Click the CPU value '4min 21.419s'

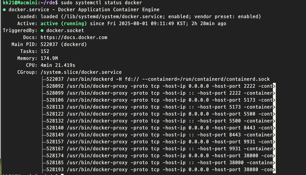click(x=58, y=65)
